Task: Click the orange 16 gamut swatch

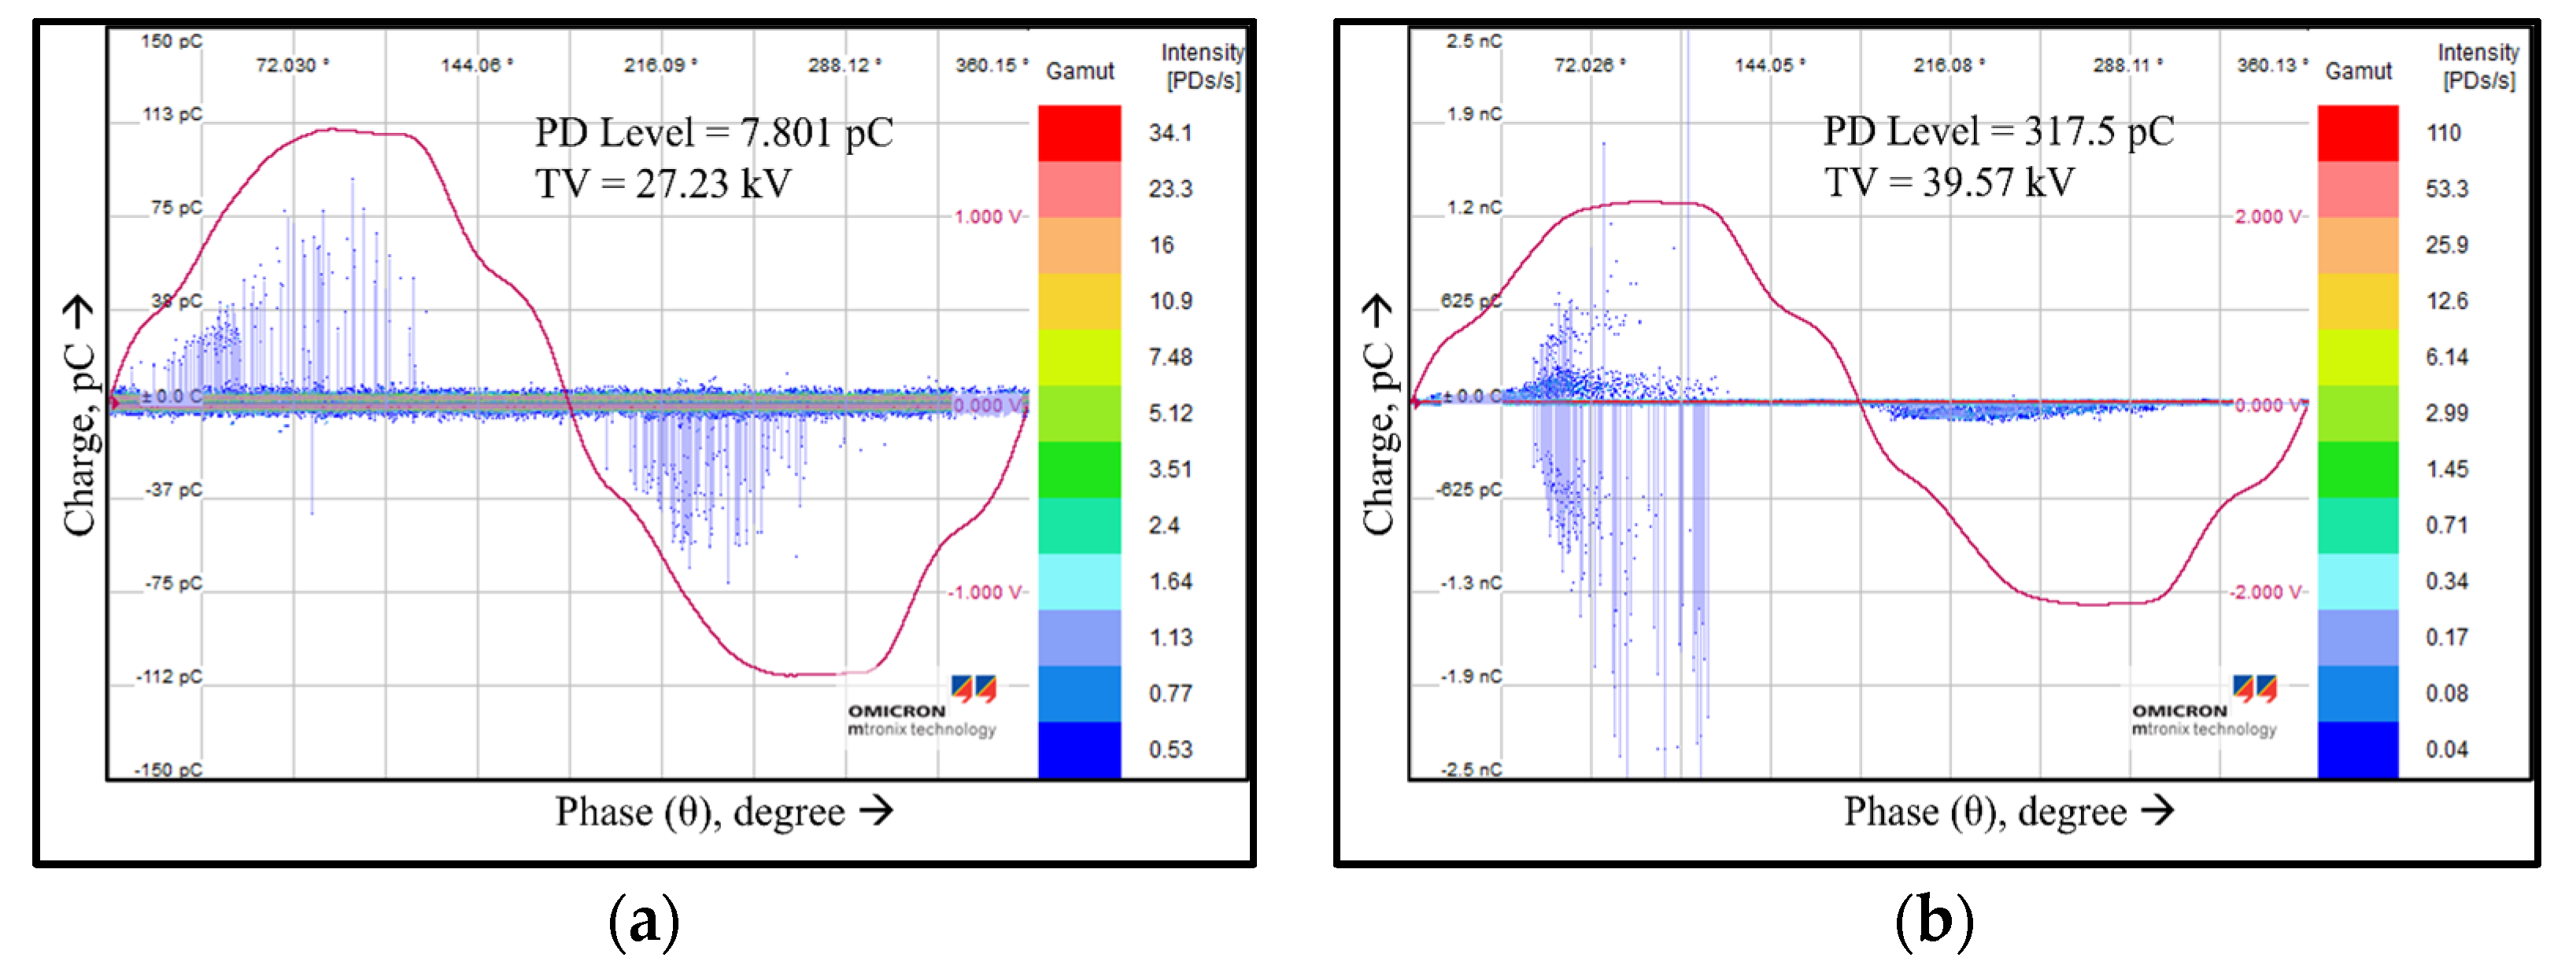Action: pos(1079,245)
